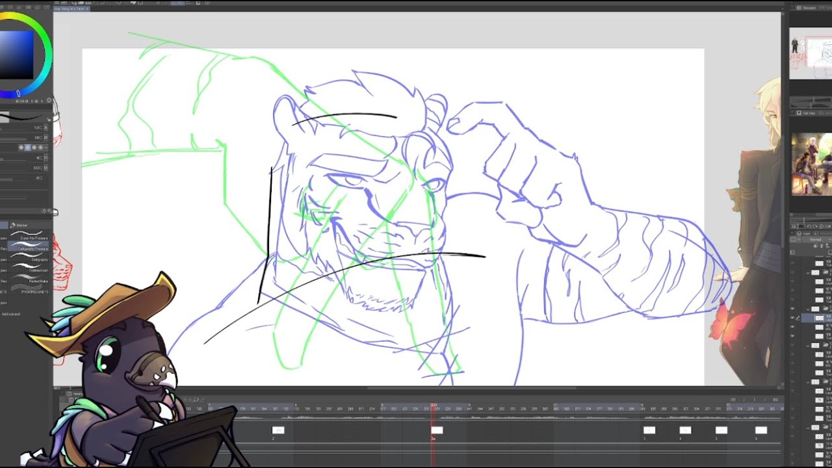The image size is (832, 468).
Task: Select the plain Calligraphy brush preset
Action: click(x=29, y=257)
